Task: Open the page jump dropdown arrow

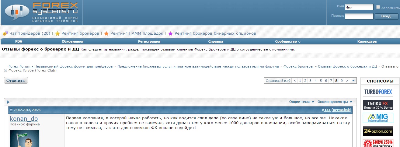Action: [353, 81]
